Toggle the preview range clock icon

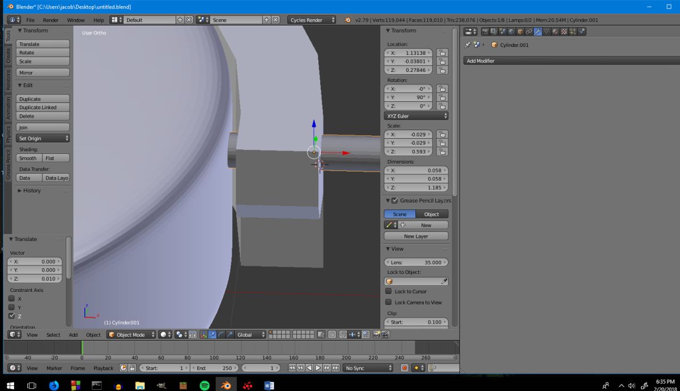[x=124, y=368]
